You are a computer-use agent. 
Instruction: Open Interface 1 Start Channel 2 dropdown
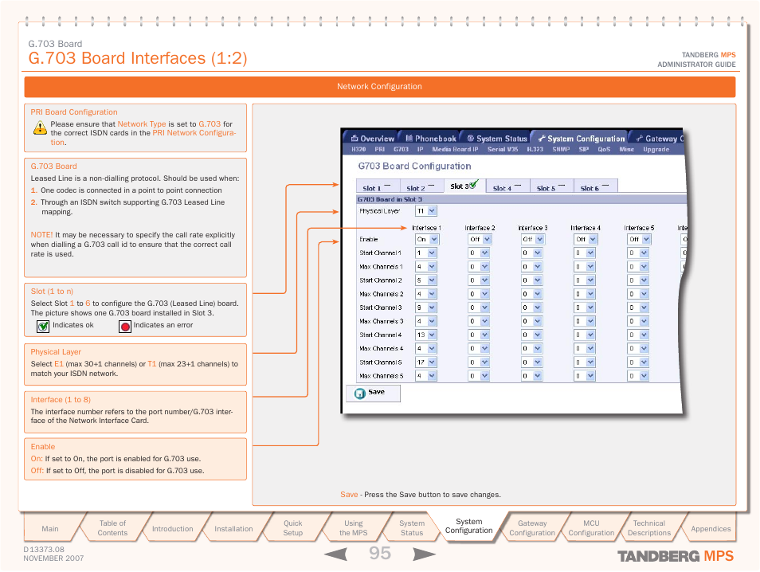pos(426,280)
